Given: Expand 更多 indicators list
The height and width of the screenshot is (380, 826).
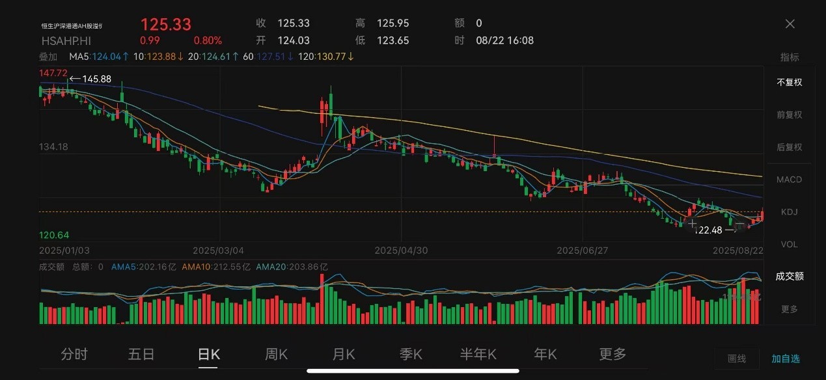Looking at the screenshot, I should click(789, 309).
